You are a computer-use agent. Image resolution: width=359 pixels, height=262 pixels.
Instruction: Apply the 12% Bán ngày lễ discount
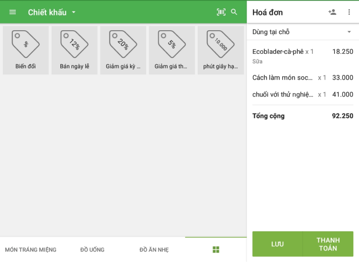point(74,50)
